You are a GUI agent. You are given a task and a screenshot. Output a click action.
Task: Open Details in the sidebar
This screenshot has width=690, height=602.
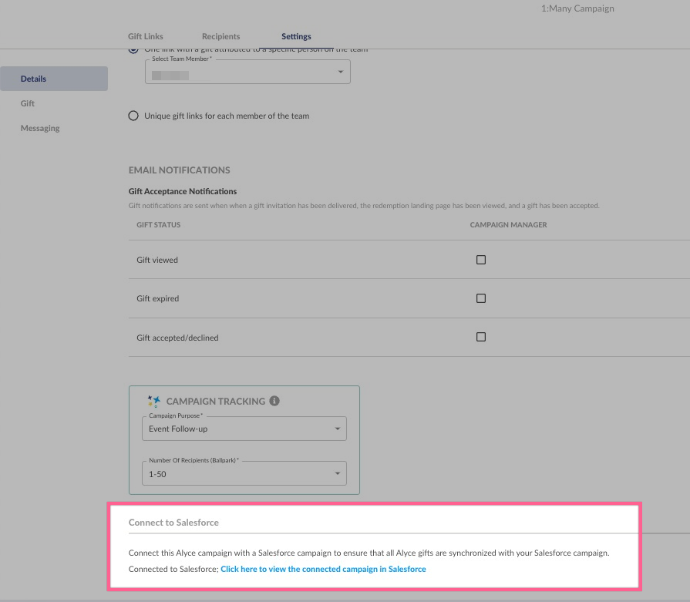(x=54, y=79)
